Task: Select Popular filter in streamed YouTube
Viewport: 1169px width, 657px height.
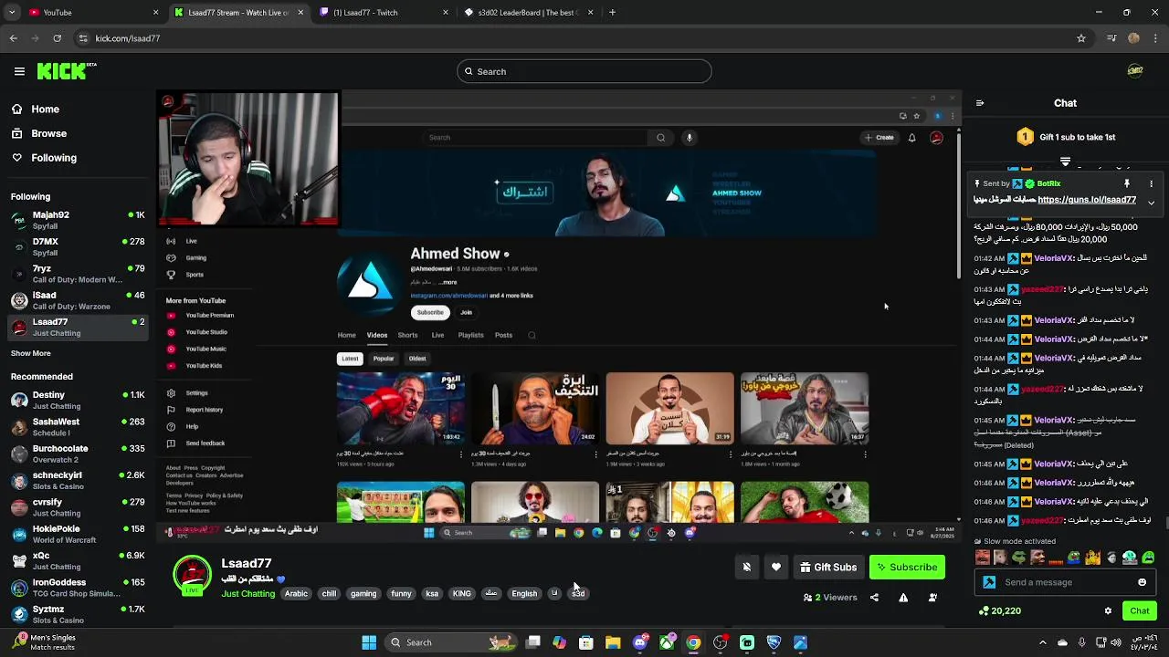Action: (384, 359)
